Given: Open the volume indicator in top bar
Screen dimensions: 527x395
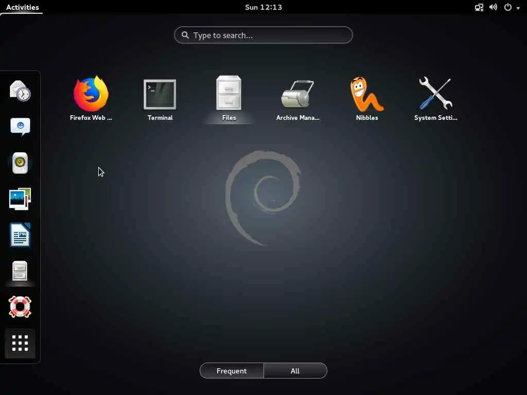Looking at the screenshot, I should (x=494, y=7).
